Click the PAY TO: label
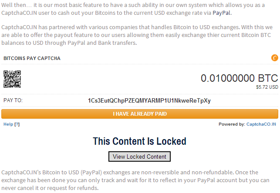 [x=13, y=100]
